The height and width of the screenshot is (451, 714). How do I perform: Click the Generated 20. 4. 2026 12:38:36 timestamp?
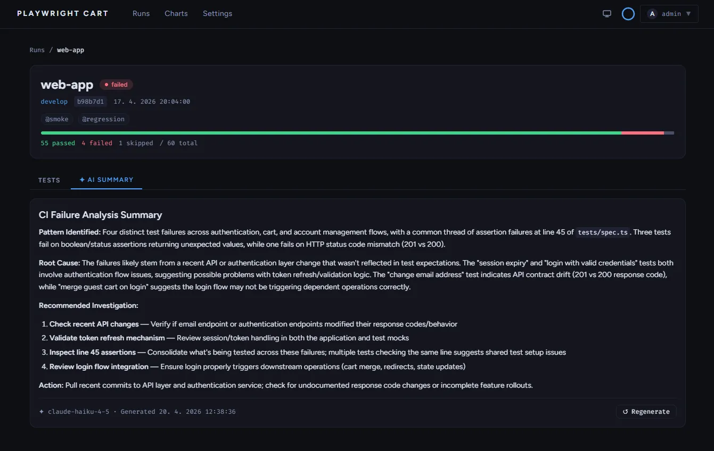(178, 412)
